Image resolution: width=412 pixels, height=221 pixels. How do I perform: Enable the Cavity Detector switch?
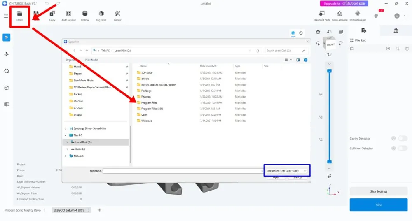[x=402, y=139]
